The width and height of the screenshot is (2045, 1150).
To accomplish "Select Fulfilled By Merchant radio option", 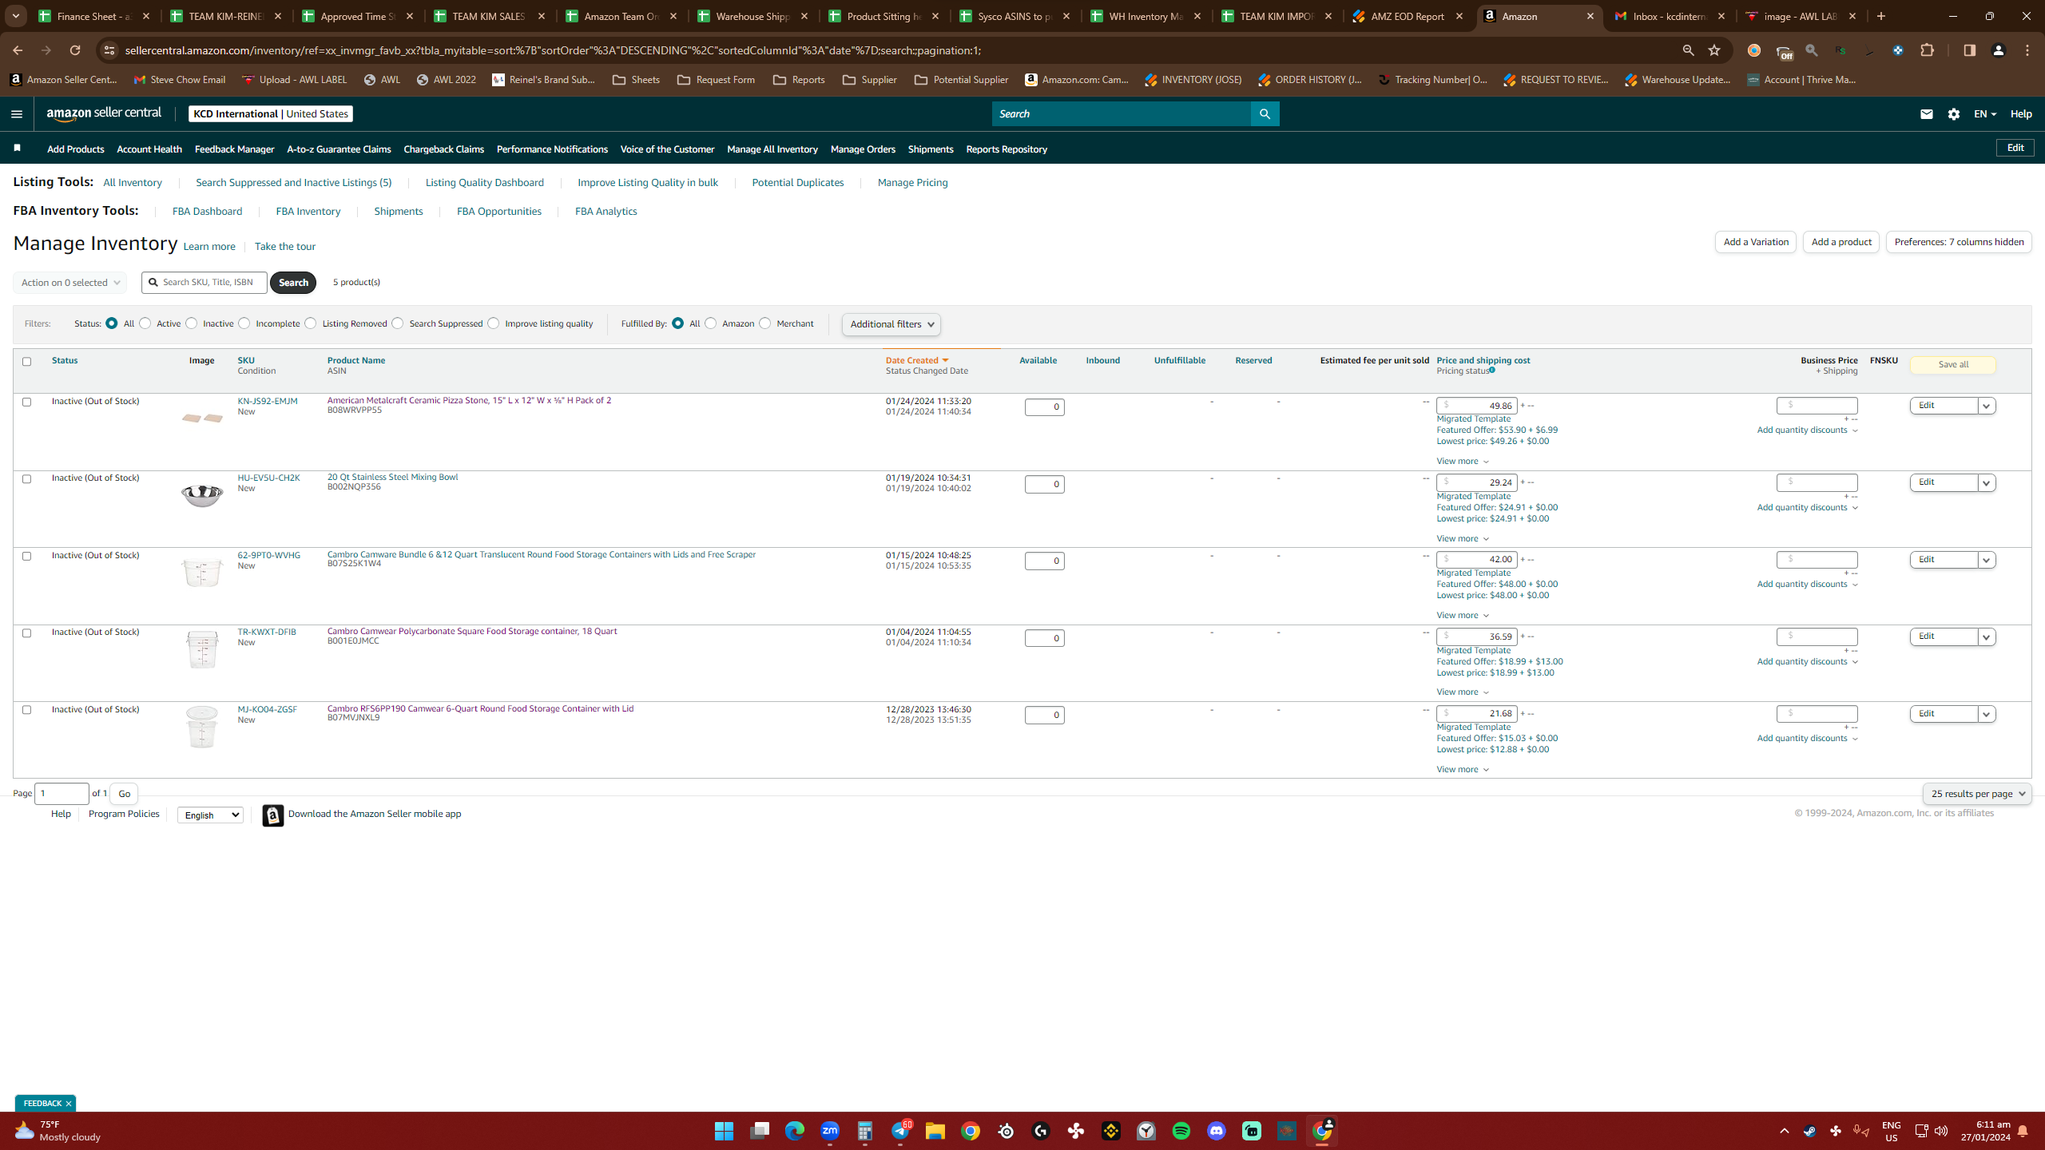I will click(x=765, y=323).
